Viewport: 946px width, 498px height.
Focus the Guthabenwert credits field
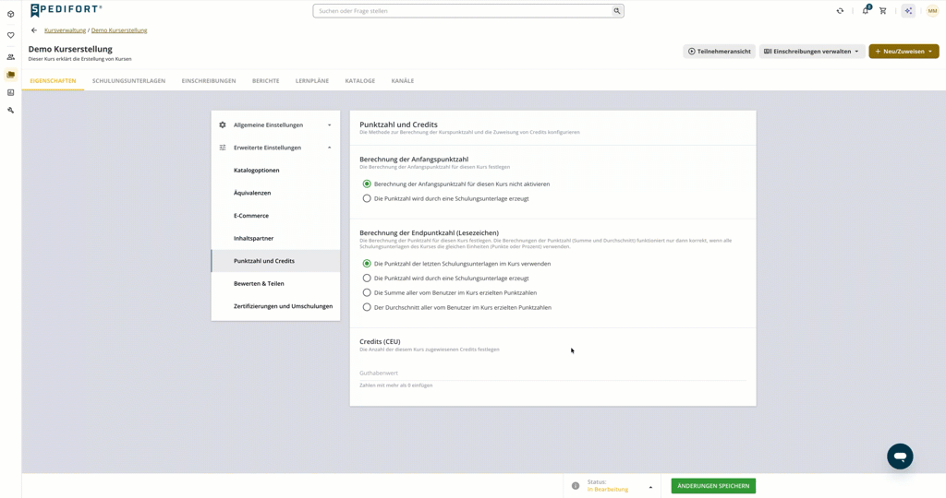552,373
